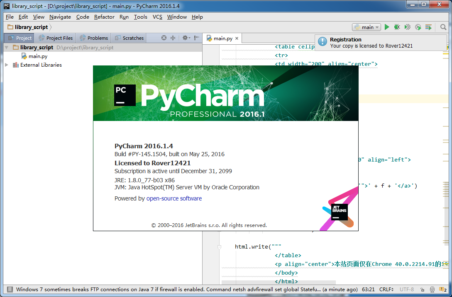Viewport: 452px width, 297px height.
Task: Click 'Licensed to Rover12421' in About dialog
Action: tap(153, 163)
